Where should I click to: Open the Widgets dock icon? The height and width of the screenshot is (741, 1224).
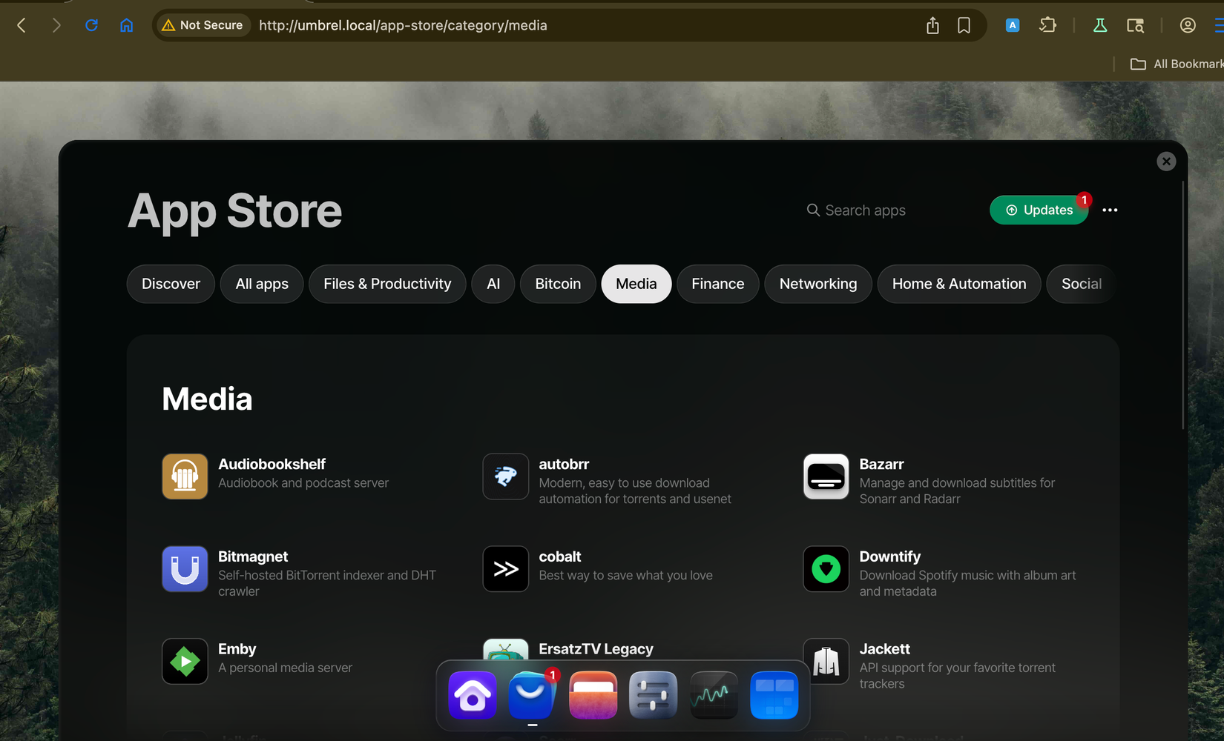[774, 695]
